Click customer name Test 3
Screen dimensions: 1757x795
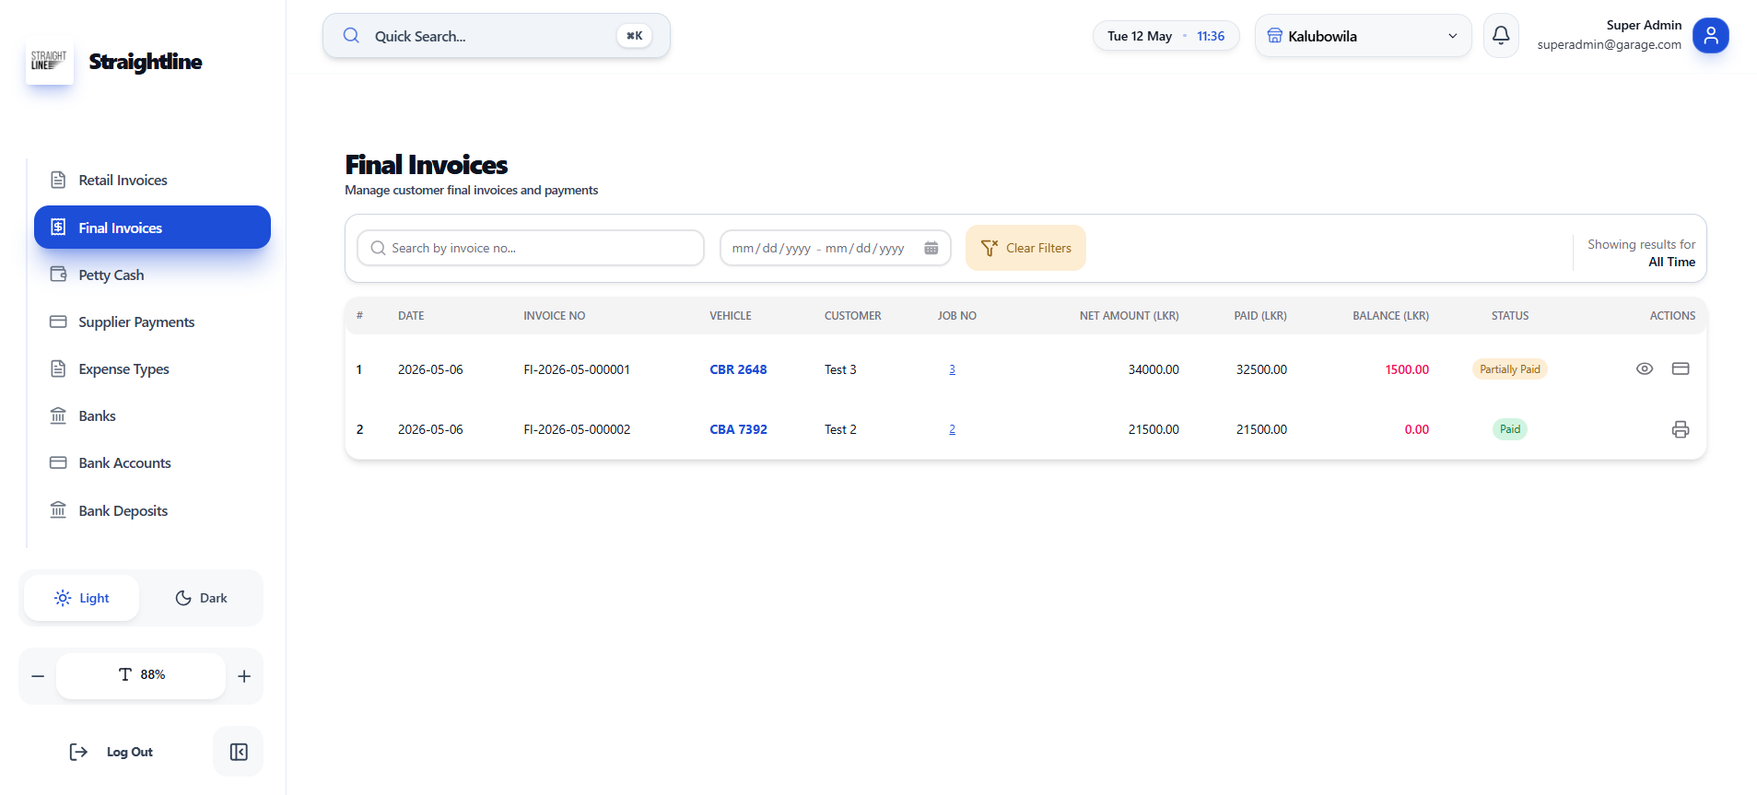pos(840,369)
